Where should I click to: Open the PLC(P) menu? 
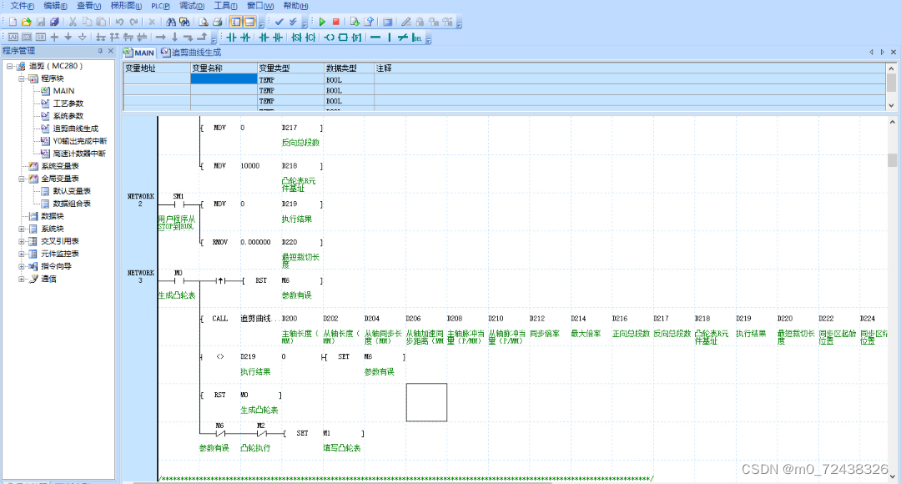[160, 6]
